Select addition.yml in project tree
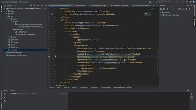196x110 pixels. pos(22,32)
